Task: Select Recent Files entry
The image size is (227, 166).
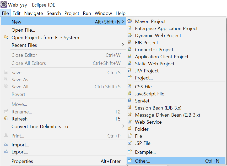Action: 63,45
